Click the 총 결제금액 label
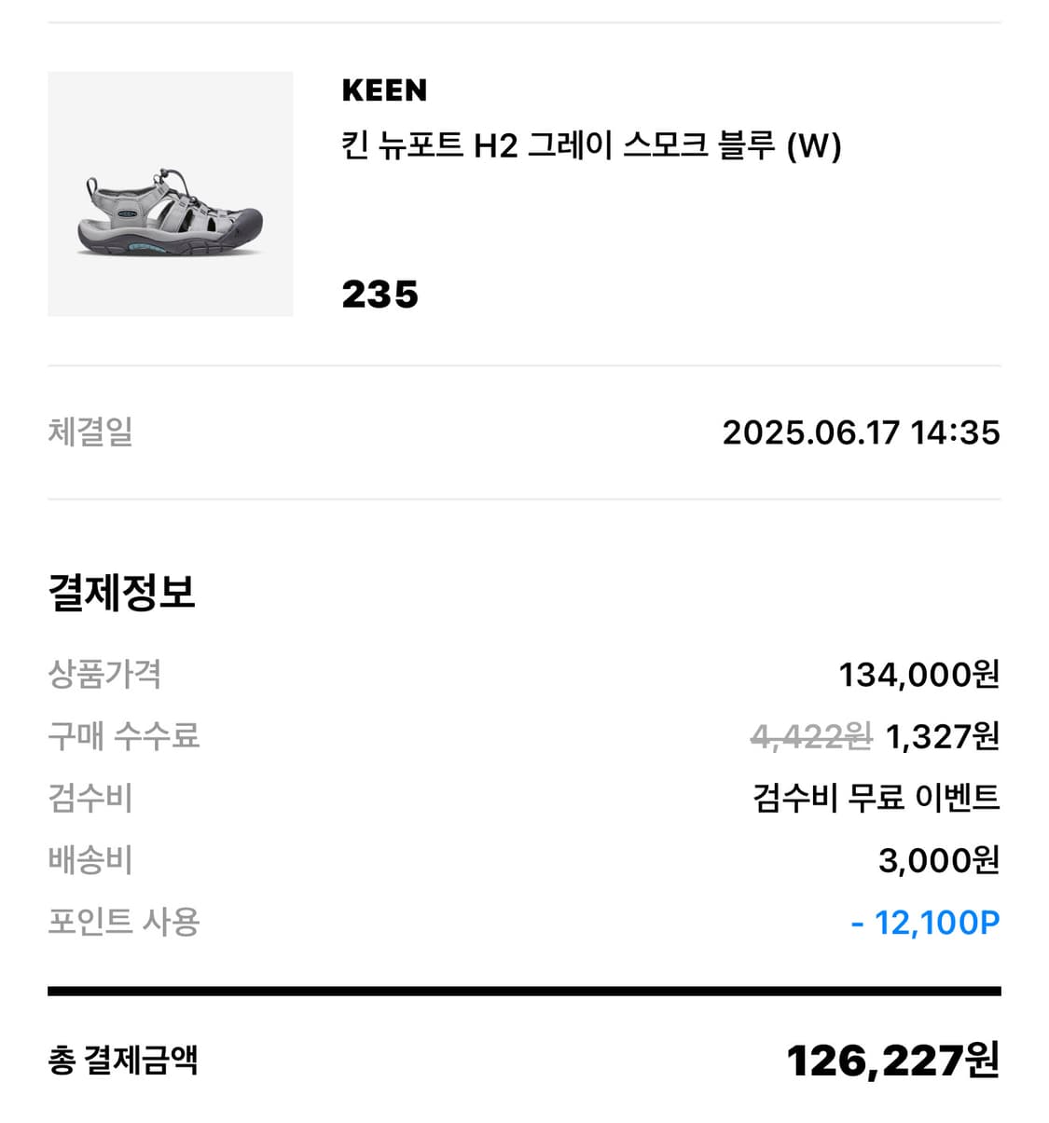Viewport: 1049px width, 1123px height. (123, 1060)
